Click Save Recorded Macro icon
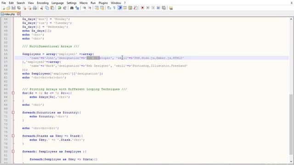294x165 pixels. (x=164, y=8)
